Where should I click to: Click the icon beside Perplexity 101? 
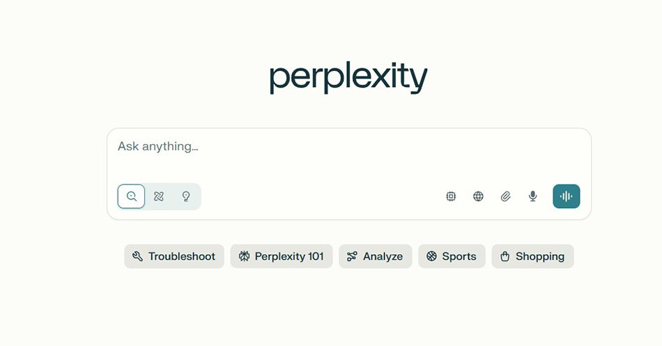click(x=244, y=256)
